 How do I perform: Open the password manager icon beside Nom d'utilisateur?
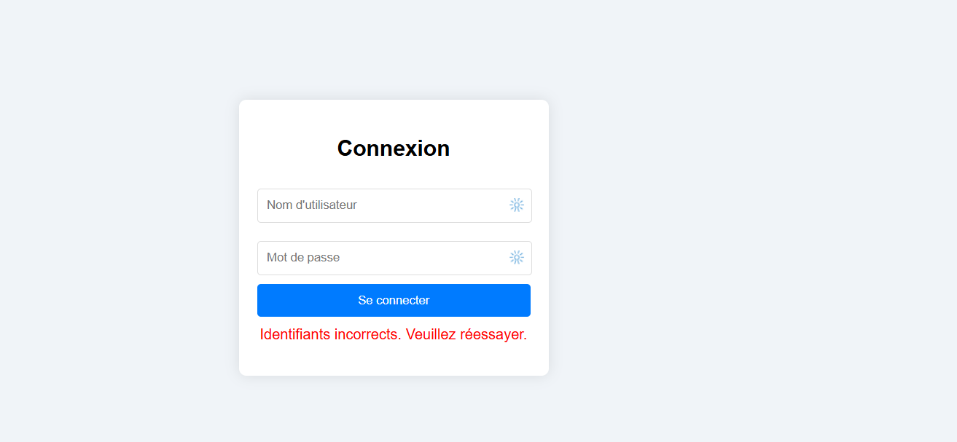pyautogui.click(x=517, y=205)
